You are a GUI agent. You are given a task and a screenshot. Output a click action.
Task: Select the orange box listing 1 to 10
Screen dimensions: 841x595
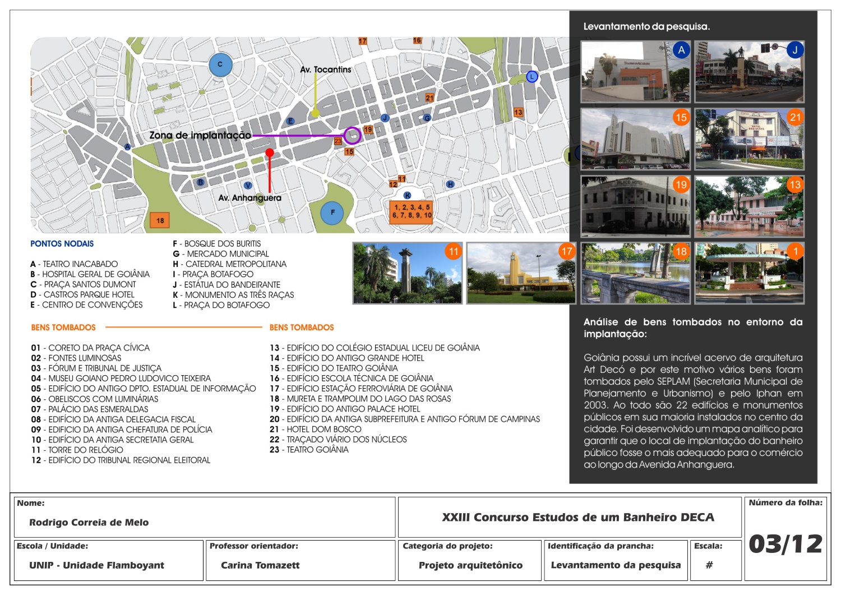click(412, 211)
